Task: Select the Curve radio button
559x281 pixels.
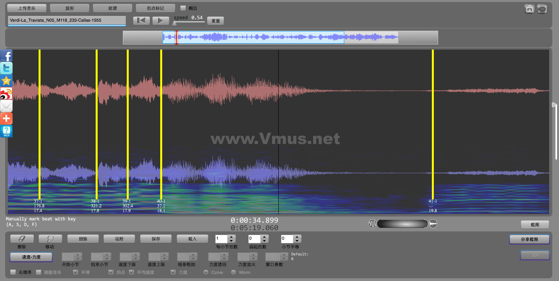Action: pos(205,272)
